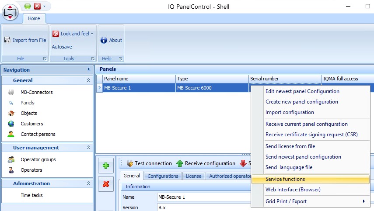Click the About info icon
This screenshot has width=374, height=211.
click(104, 40)
